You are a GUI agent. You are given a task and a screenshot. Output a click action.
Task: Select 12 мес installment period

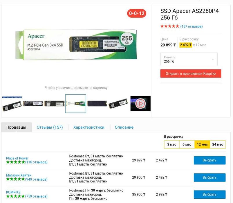(202, 144)
